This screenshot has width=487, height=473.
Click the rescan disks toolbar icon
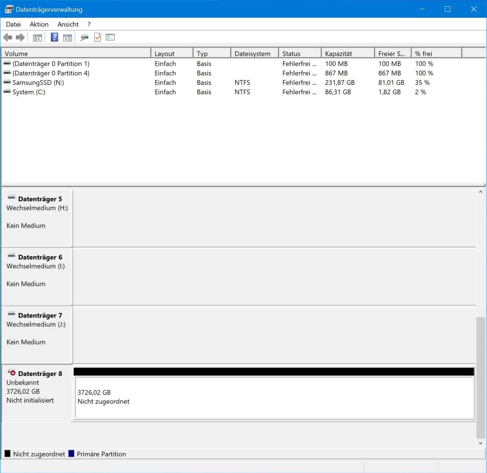point(84,37)
